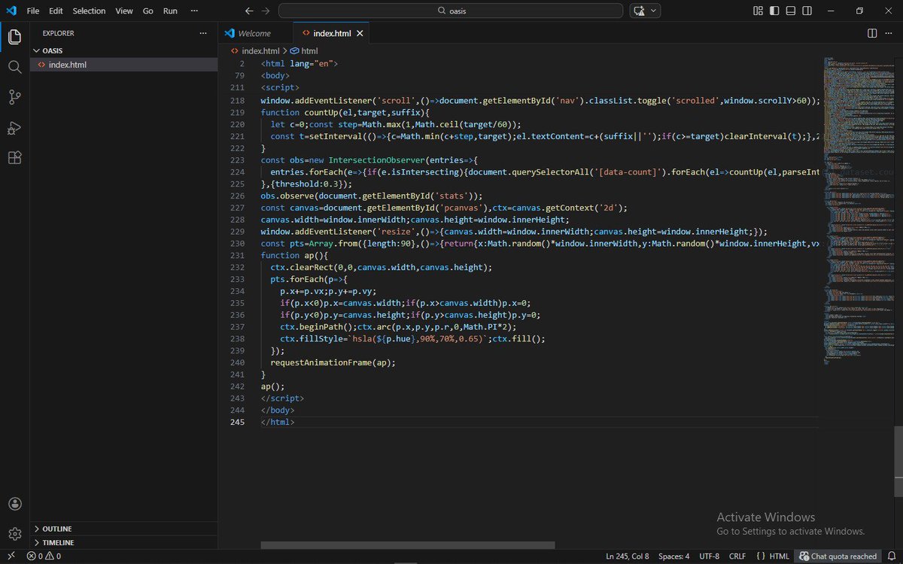903x564 pixels.
Task: Open Explorer Views and More Actions ellipsis
Action: 202,33
